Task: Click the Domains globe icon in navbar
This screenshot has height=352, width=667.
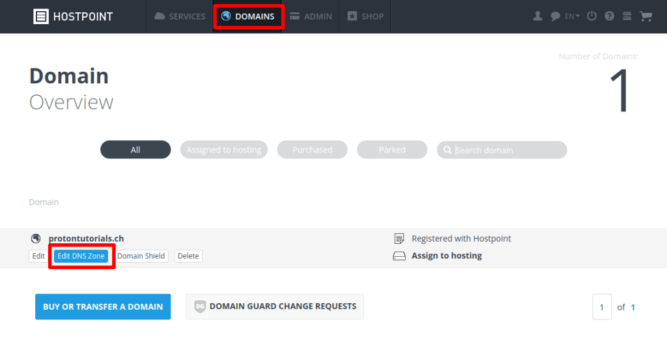Action: tap(226, 16)
